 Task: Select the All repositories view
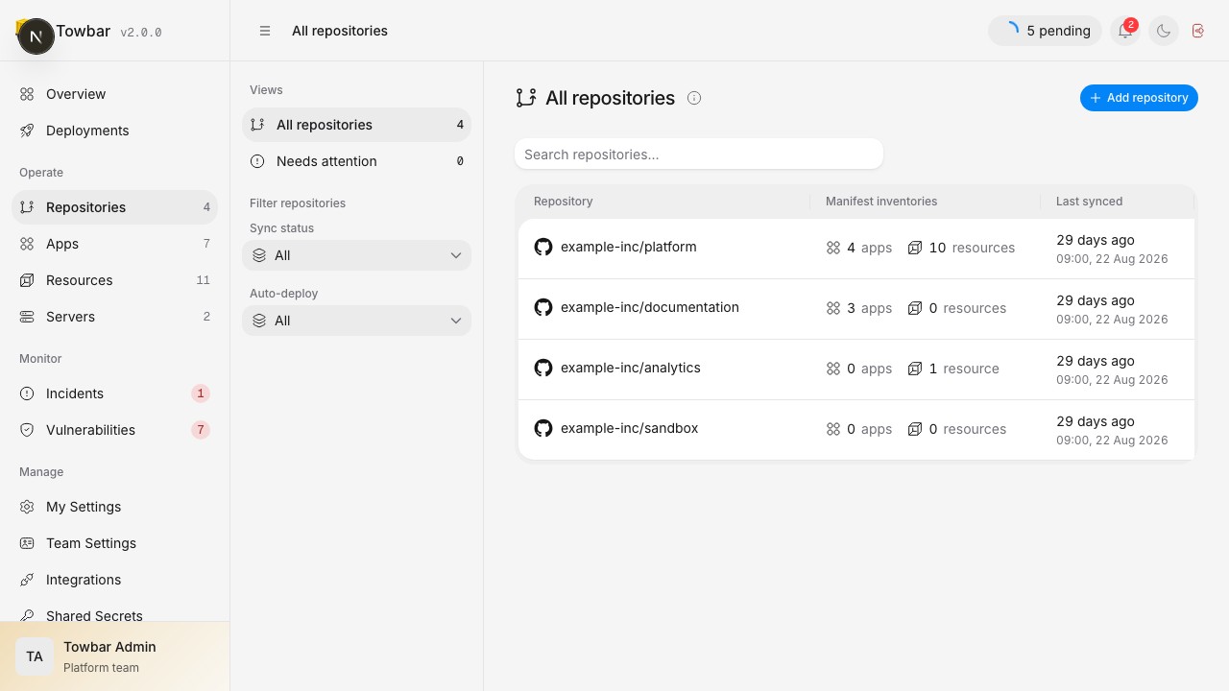click(x=356, y=125)
